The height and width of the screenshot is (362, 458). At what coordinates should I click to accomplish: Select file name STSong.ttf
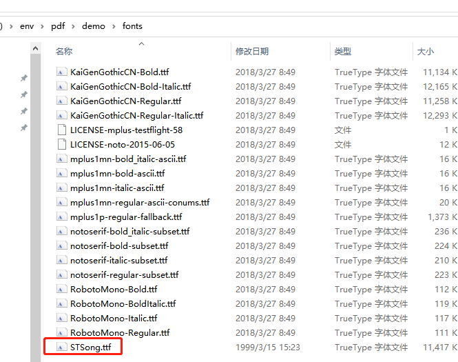[x=90, y=347]
